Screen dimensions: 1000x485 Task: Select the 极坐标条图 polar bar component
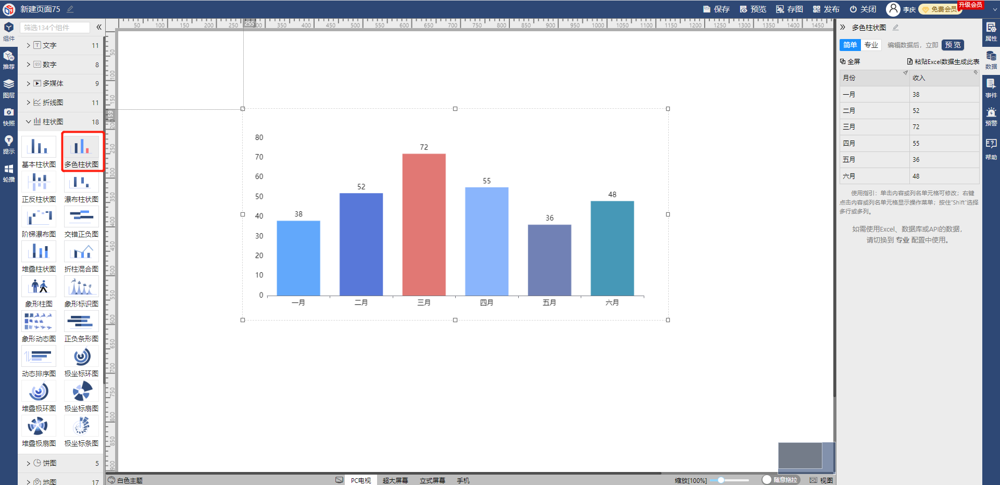pos(82,431)
